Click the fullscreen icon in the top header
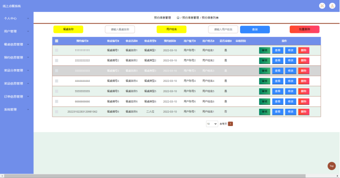The width and height of the screenshot is (340, 178). pos(322,6)
